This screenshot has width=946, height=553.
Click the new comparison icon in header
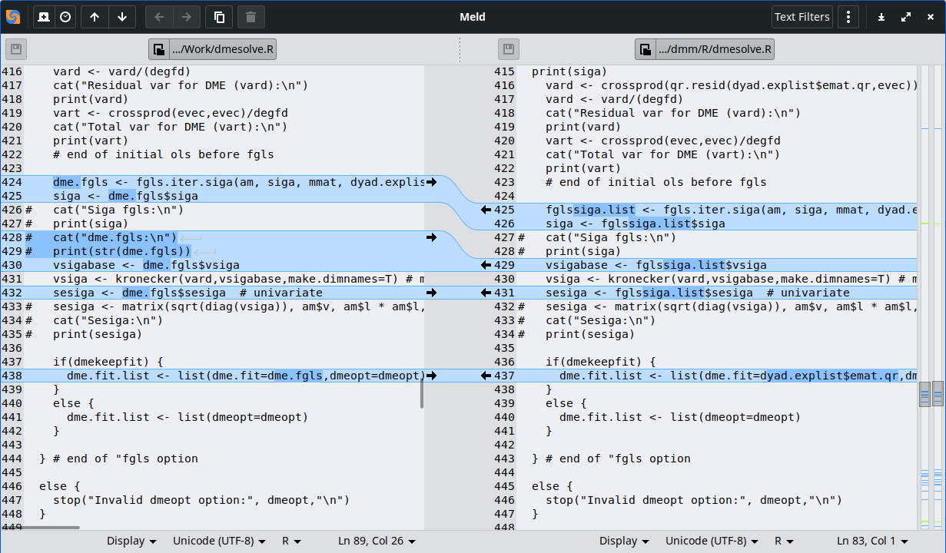(x=45, y=17)
